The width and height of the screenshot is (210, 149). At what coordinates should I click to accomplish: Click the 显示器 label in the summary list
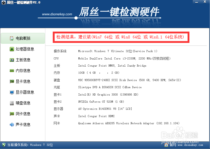click(58, 109)
